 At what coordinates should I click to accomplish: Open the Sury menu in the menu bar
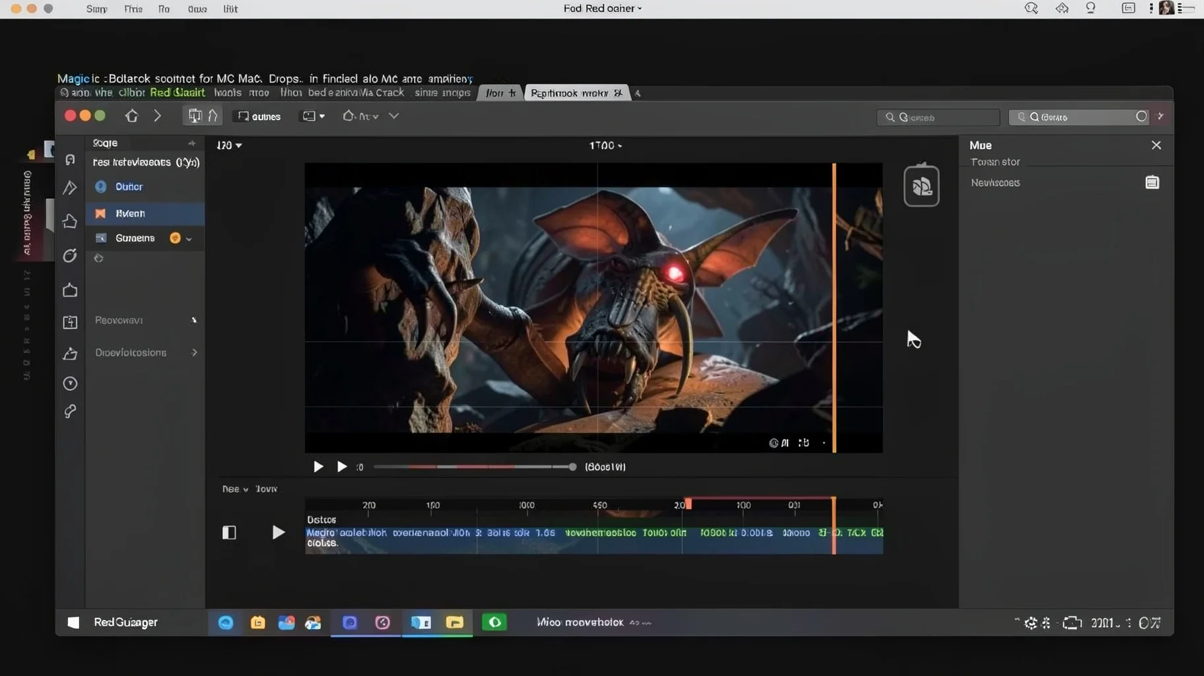96,9
